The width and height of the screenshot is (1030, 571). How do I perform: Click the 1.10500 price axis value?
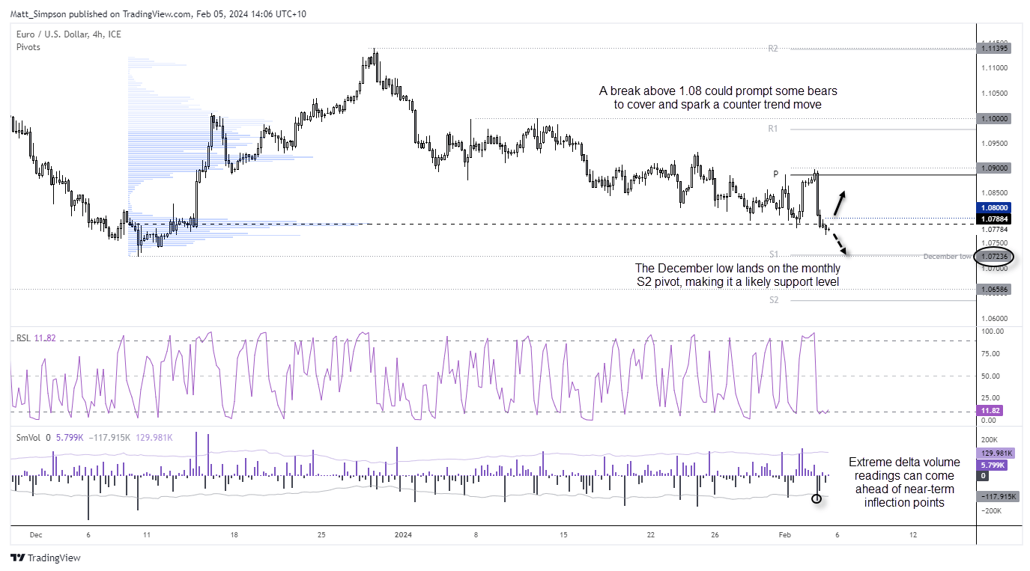[x=995, y=94]
